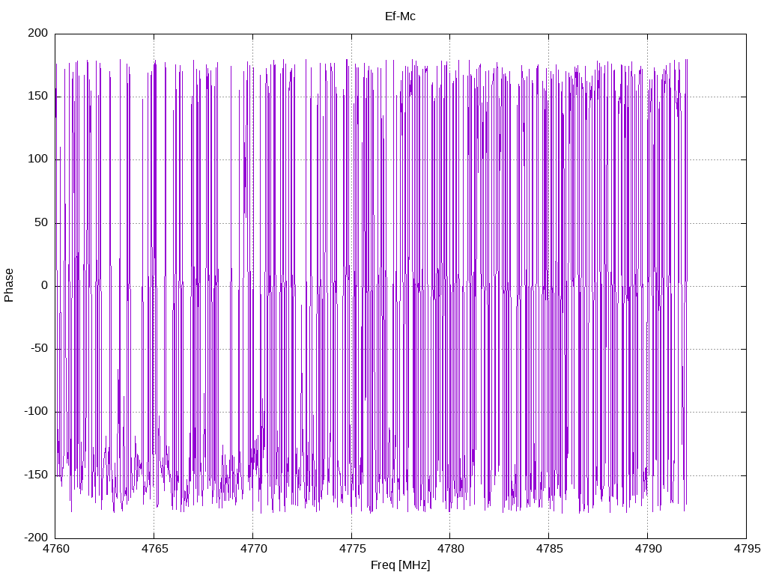This screenshot has height=575, width=767.
Task: Click the y-axis value 100
Action: pyautogui.click(x=38, y=159)
